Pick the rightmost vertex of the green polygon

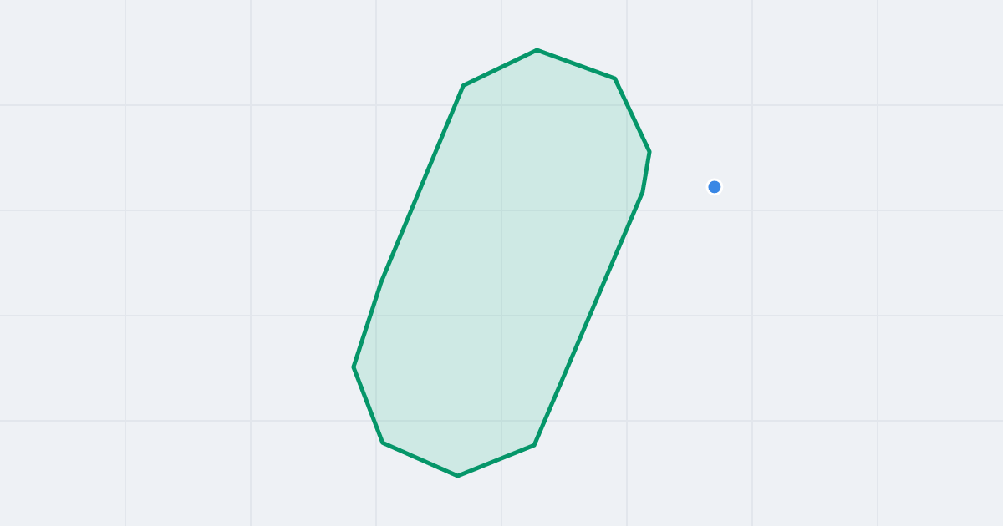coord(649,151)
